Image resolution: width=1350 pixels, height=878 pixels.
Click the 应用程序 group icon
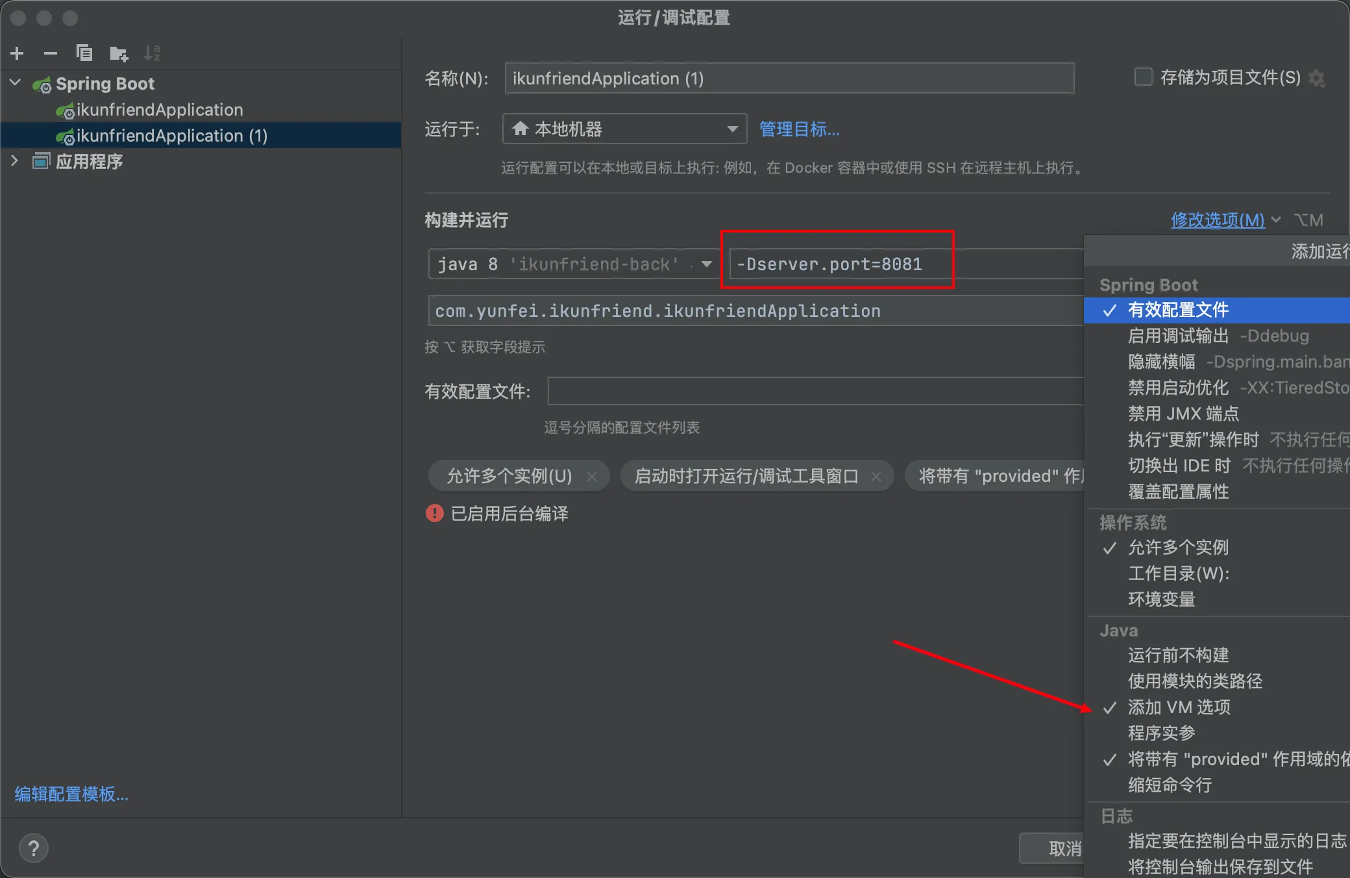(41, 161)
